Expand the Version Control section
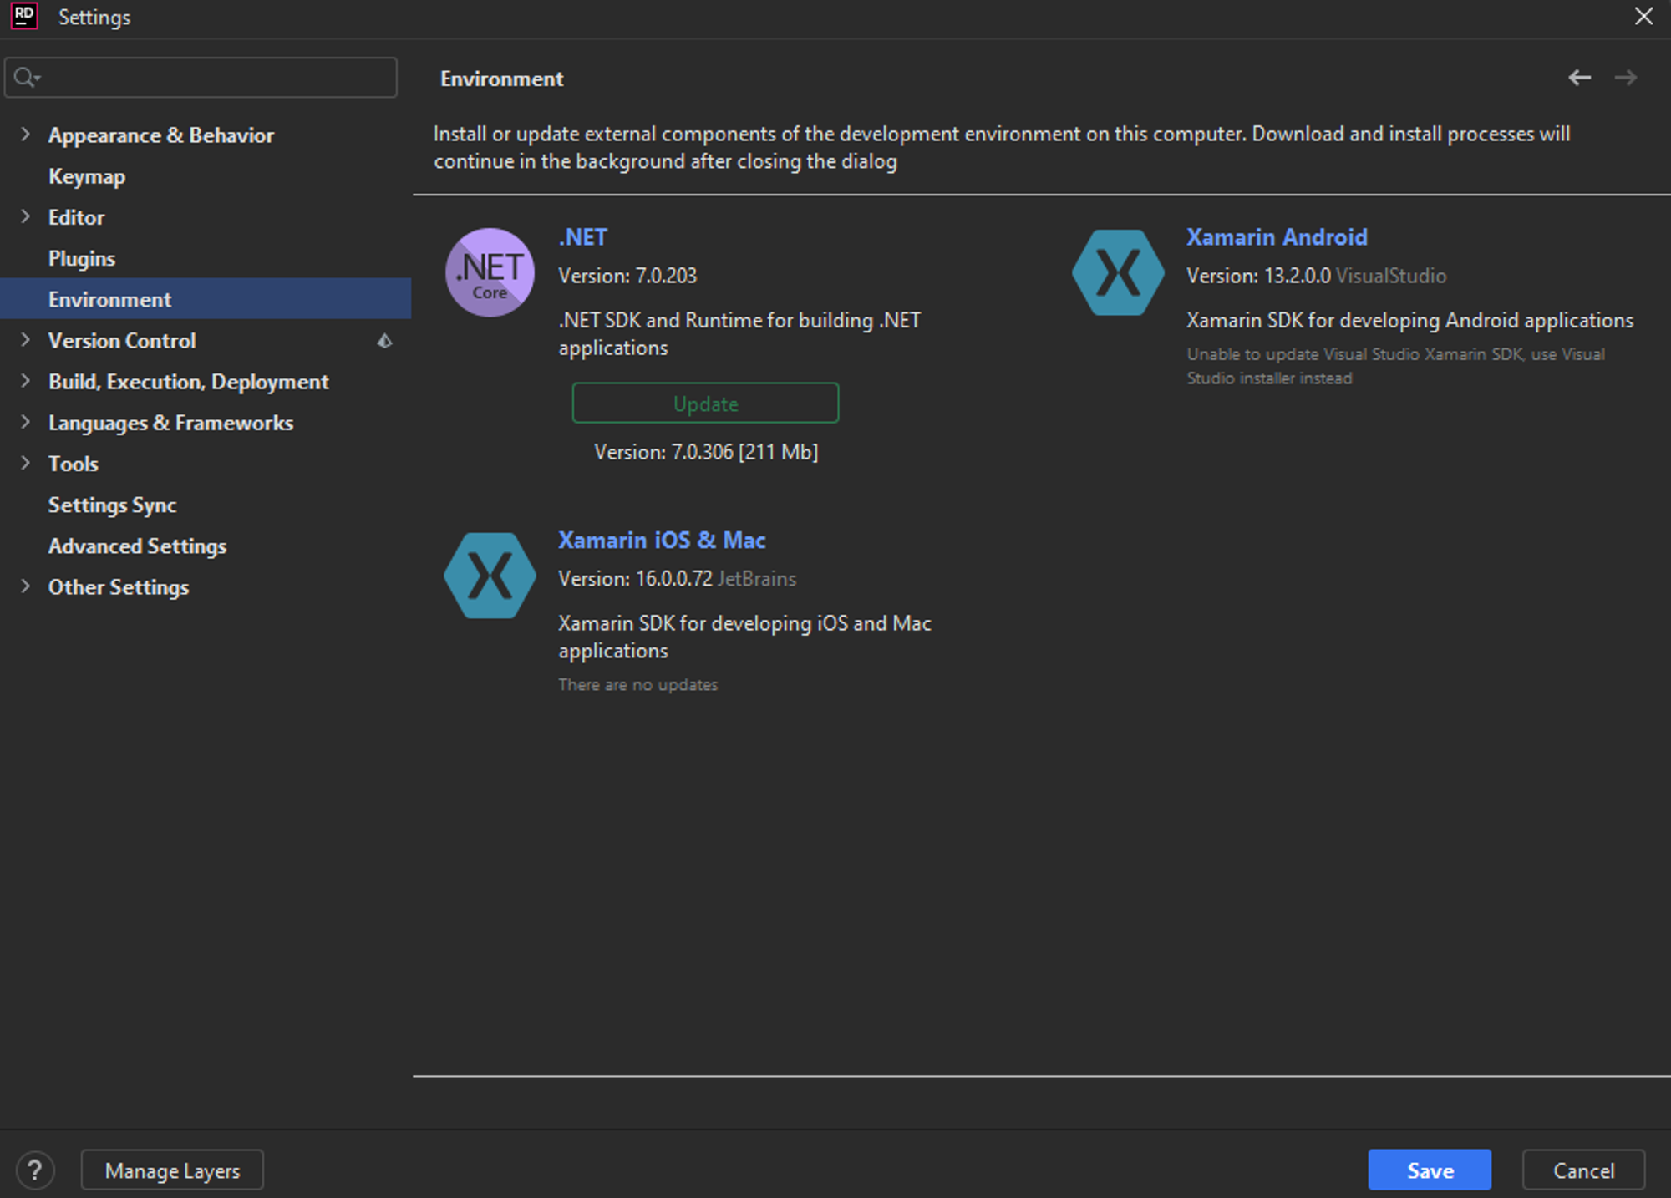The image size is (1671, 1198). [28, 341]
